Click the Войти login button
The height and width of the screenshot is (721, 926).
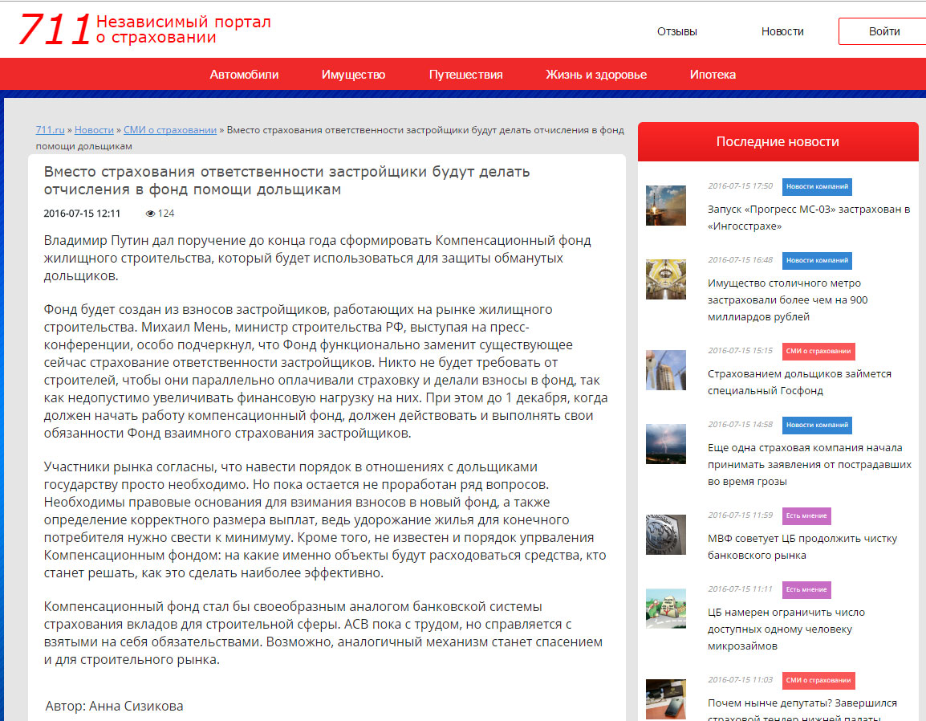(x=883, y=31)
